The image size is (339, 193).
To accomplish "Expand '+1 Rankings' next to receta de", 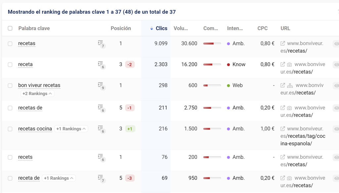I will tap(59, 178).
